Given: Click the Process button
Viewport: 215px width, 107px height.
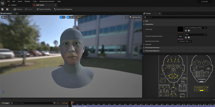Looking at the screenshot, I should pos(18,9).
